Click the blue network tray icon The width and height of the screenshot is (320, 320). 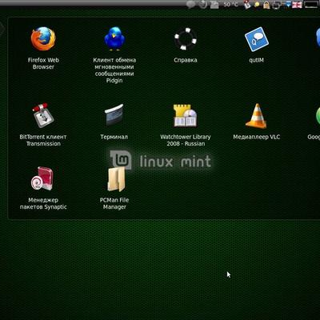(x=288, y=5)
